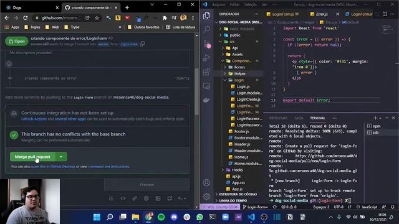Screen dimensions: 399x224
Task: Open Login.js in the explorer
Action: [x=243, y=86]
